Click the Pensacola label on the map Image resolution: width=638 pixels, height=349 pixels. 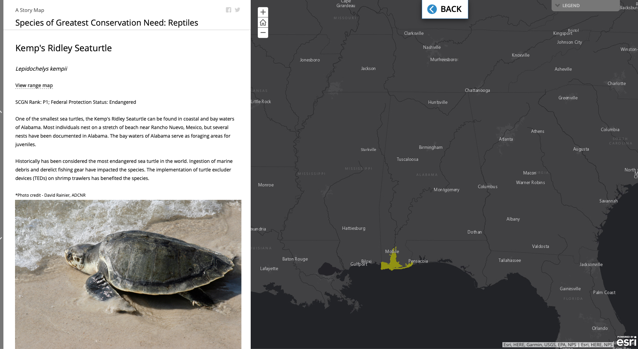click(x=418, y=261)
